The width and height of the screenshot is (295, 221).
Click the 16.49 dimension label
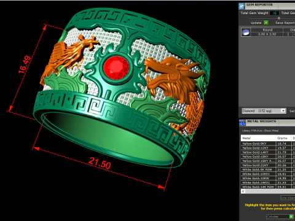click(x=25, y=64)
